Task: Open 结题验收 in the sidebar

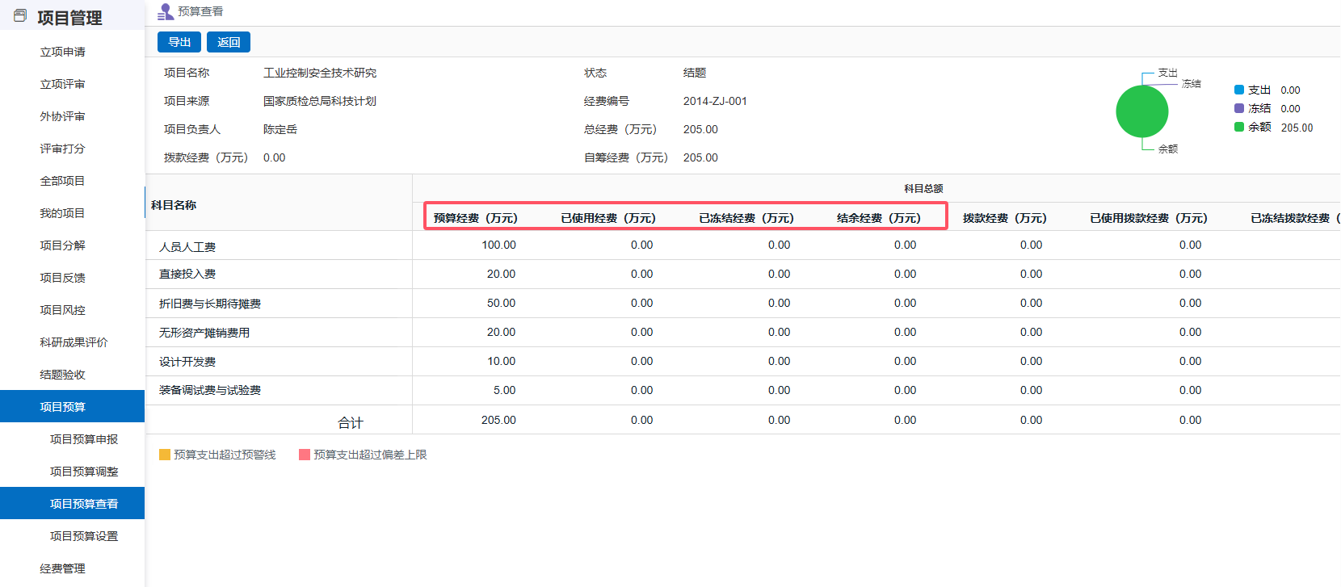Action: (x=63, y=375)
